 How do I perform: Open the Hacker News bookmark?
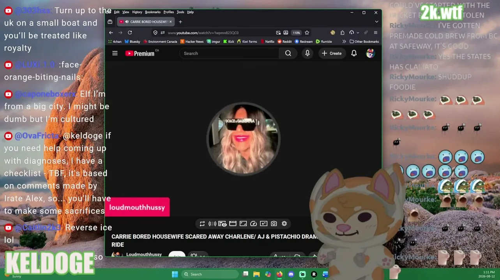click(x=192, y=42)
